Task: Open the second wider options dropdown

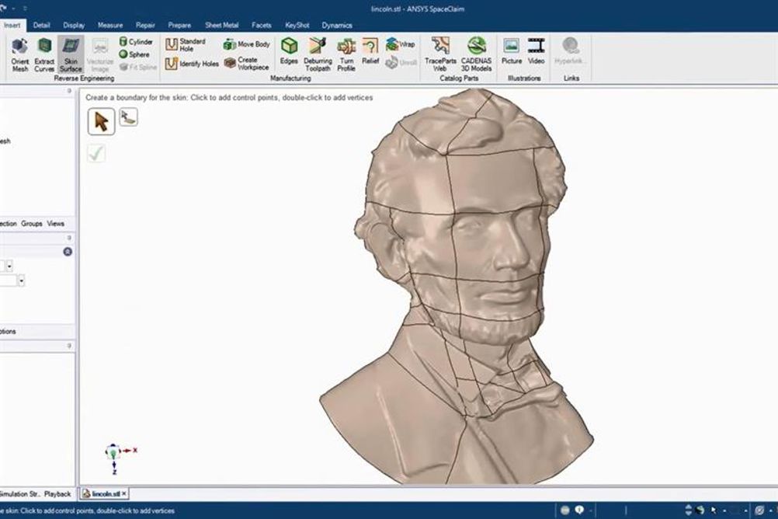Action: (x=21, y=281)
